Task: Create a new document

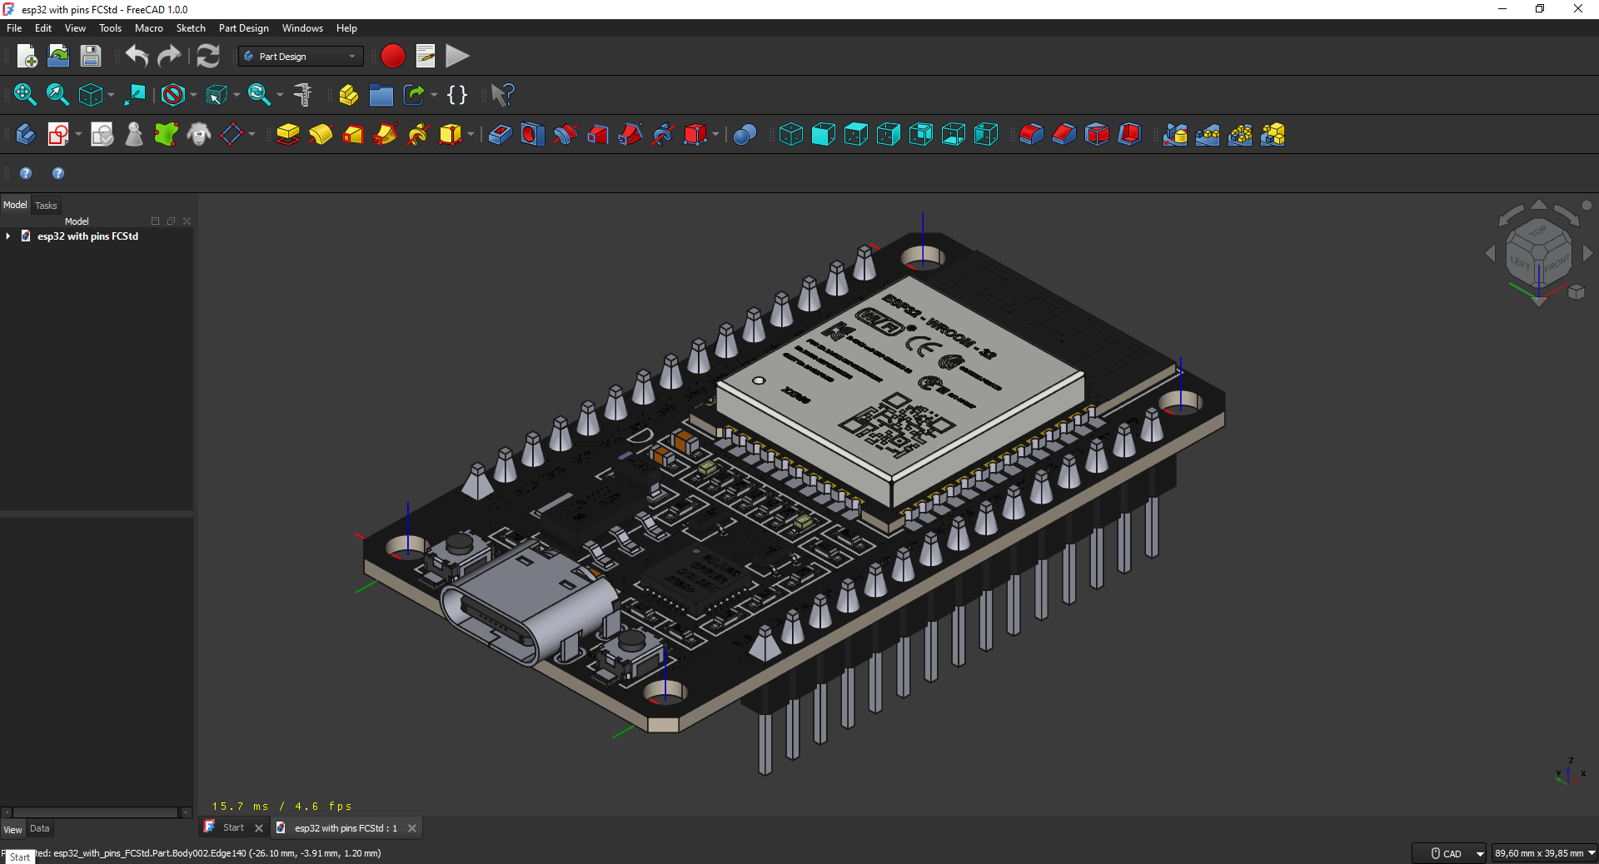Action: pyautogui.click(x=27, y=56)
